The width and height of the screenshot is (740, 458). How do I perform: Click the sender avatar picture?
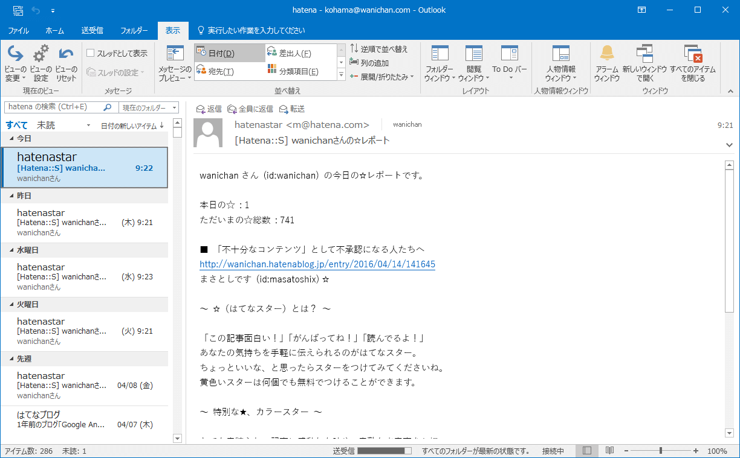click(x=208, y=133)
